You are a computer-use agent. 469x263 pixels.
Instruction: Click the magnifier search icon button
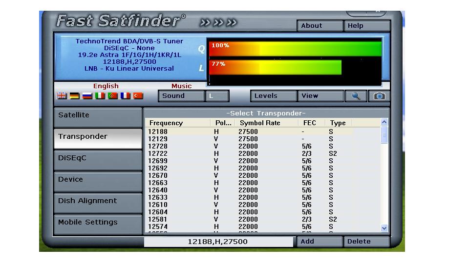[356, 96]
